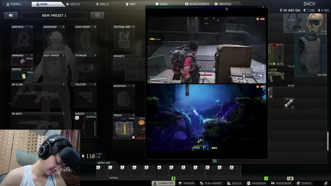Open the Tasks tab
Image resolution: width=331 pixels, height=186 pixels.
point(161,4)
